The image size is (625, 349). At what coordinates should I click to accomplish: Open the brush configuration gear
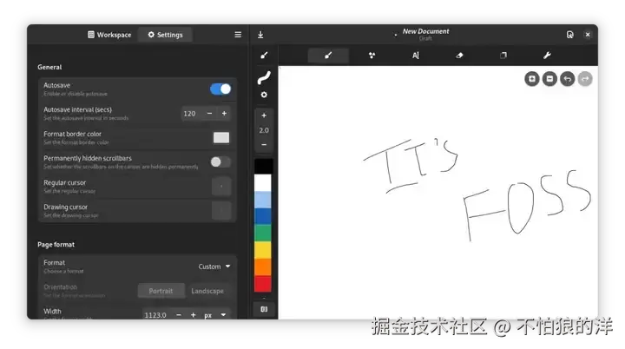264,95
